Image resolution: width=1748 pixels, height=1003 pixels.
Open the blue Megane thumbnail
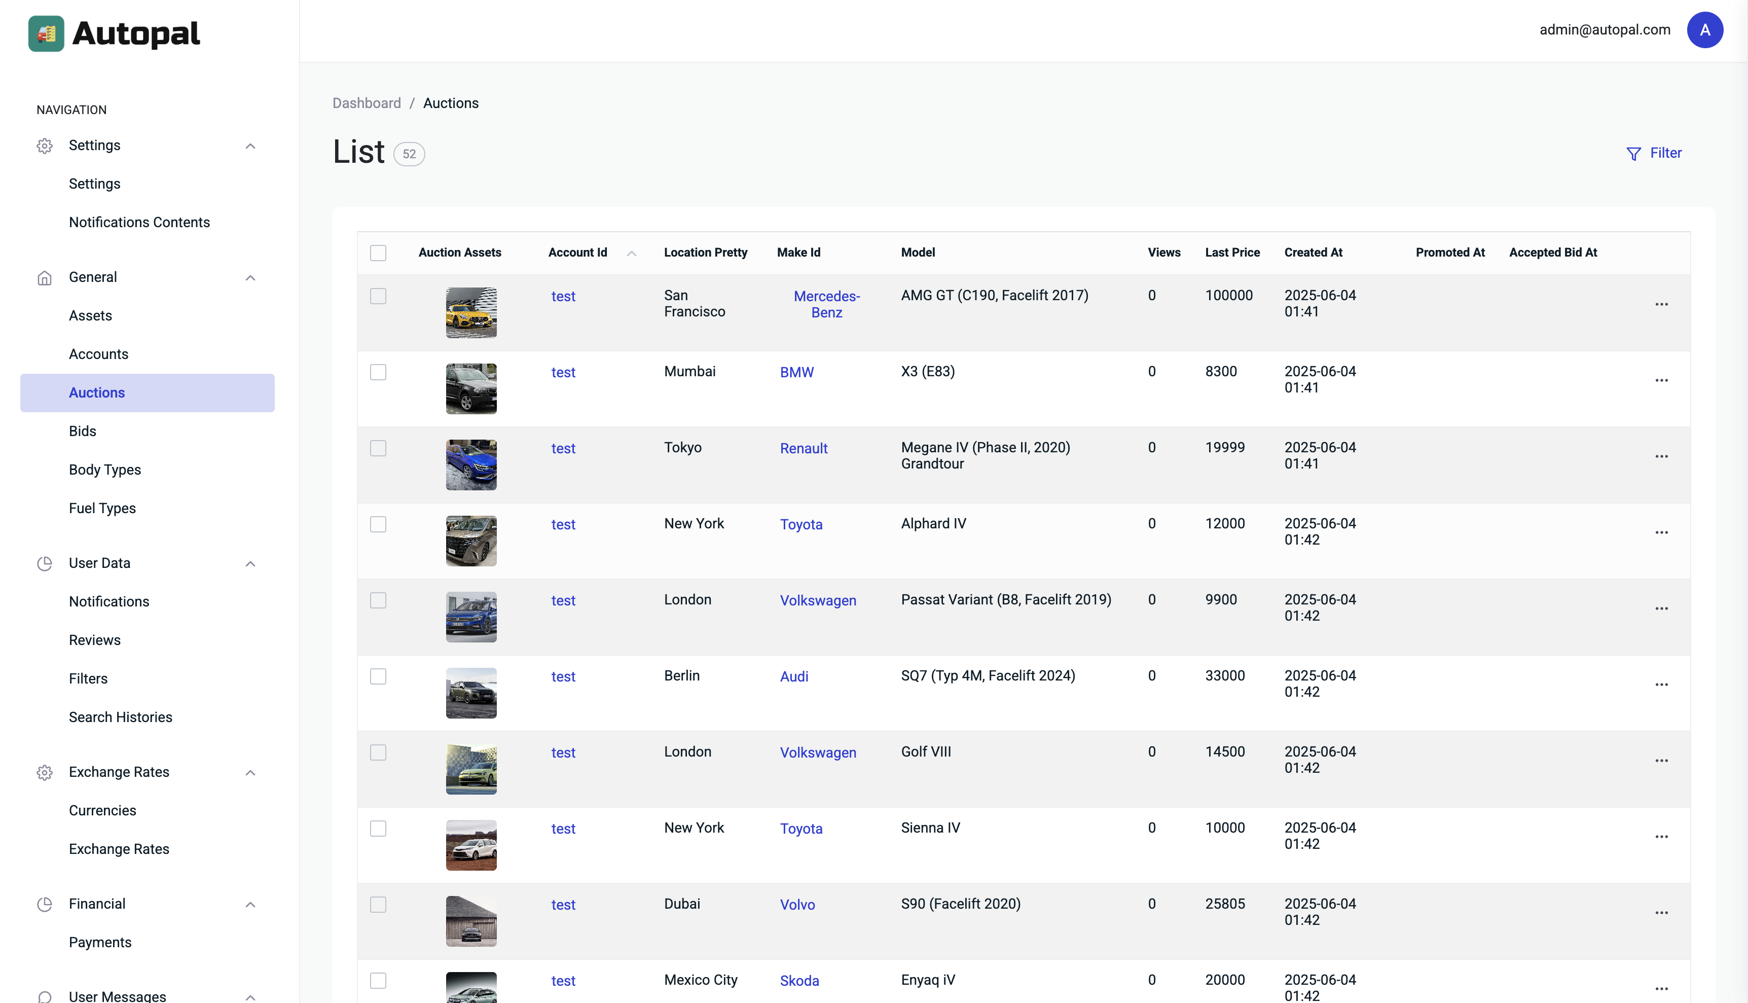[x=471, y=465]
